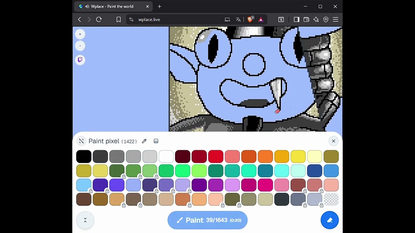Select the pale yellow color swatch
Viewport: 415px width, 233px height.
point(314,157)
